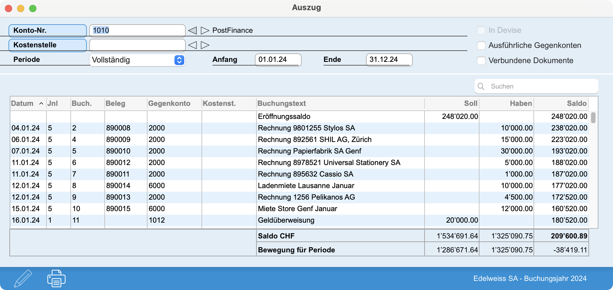Select row Rechnung 1256 Pelikanos AG
The height and width of the screenshot is (290, 613).
pyautogui.click(x=299, y=197)
